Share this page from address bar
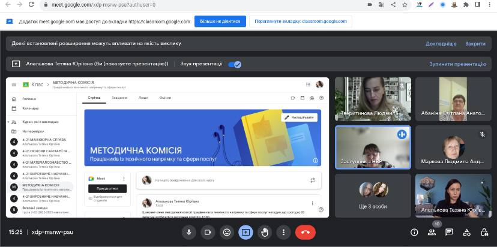 [393, 5]
